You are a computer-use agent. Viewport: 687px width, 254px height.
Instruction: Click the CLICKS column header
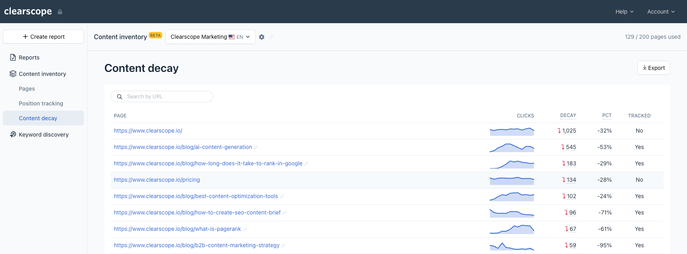pos(525,116)
